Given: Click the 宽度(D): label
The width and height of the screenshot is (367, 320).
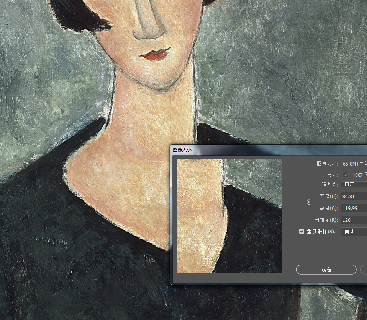Looking at the screenshot, I should click(x=329, y=196).
